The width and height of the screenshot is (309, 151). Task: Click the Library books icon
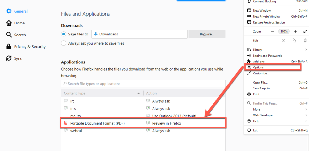click(249, 50)
